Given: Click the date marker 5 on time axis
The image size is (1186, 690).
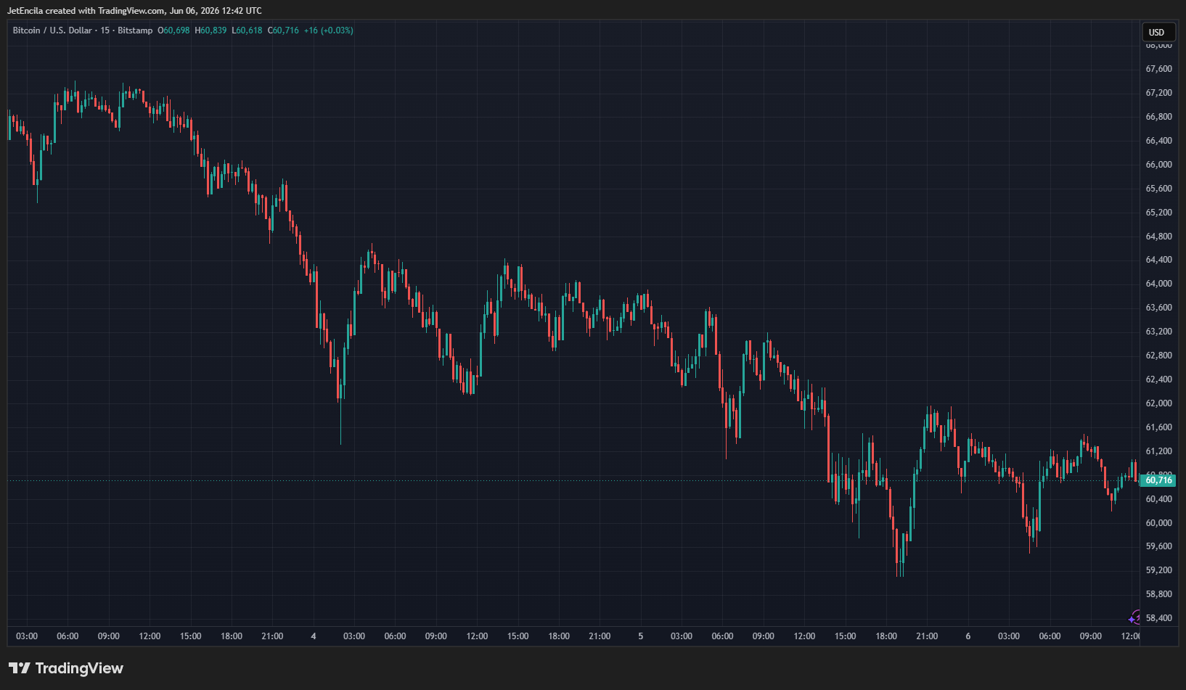Looking at the screenshot, I should [x=640, y=636].
